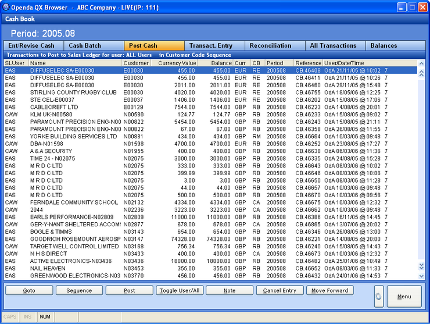Select the A & A SECURITY row
Image resolution: width=430 pixels, height=324 pixels.
click(210, 151)
